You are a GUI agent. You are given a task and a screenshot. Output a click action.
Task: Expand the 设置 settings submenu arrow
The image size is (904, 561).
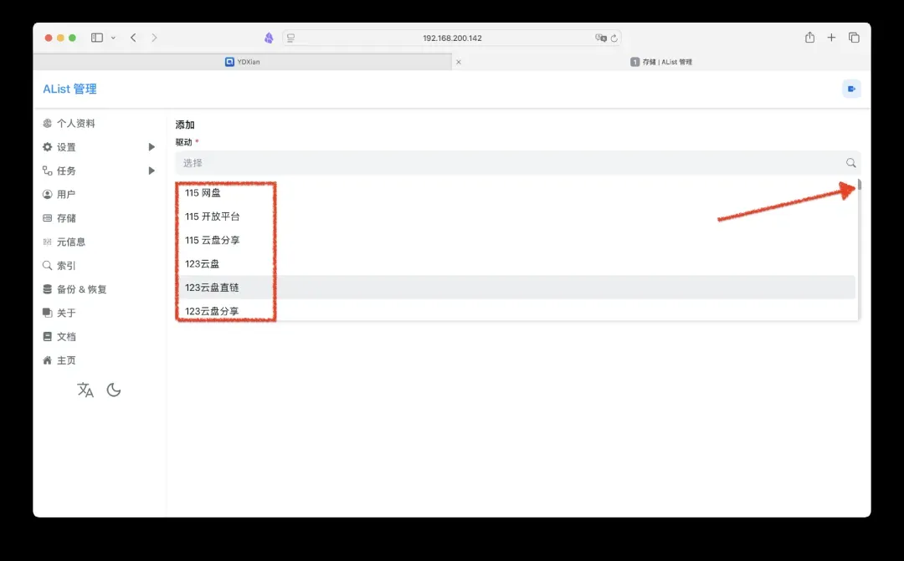click(x=152, y=147)
